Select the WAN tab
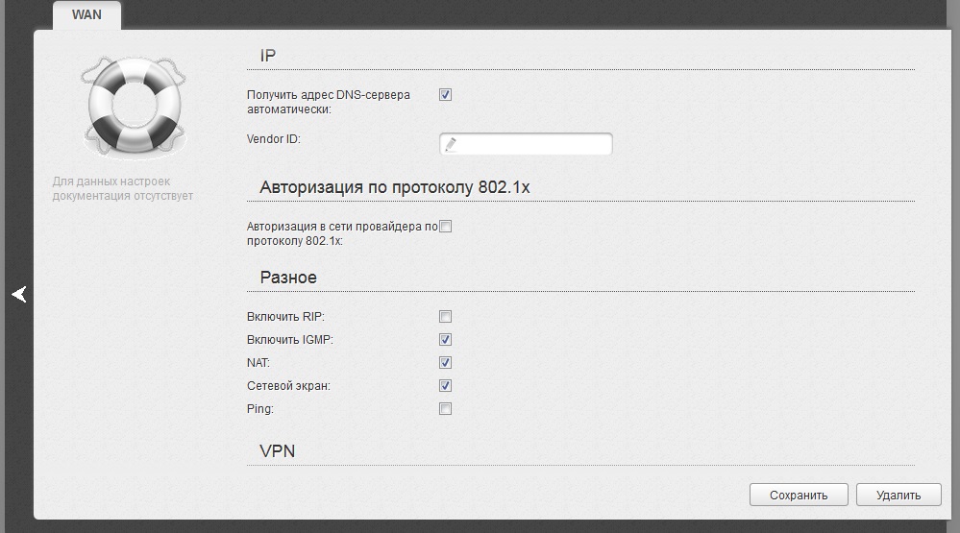Image resolution: width=960 pixels, height=533 pixels. (86, 14)
